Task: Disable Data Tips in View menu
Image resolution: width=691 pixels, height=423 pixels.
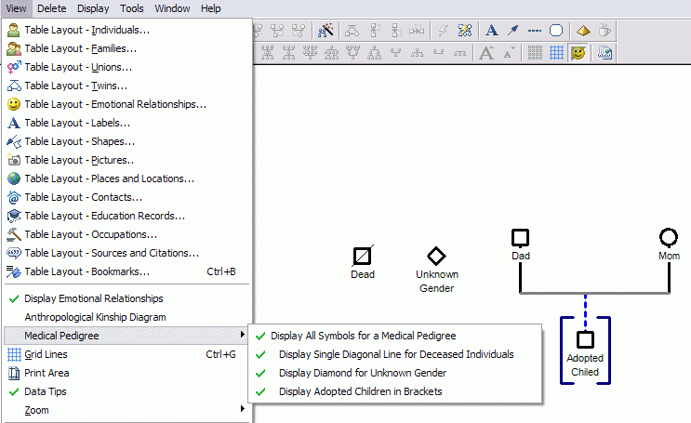Action: point(46,391)
